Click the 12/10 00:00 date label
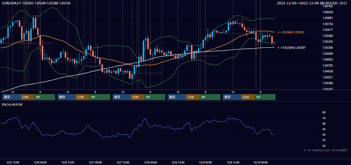351x165 pixels. tap(261, 162)
